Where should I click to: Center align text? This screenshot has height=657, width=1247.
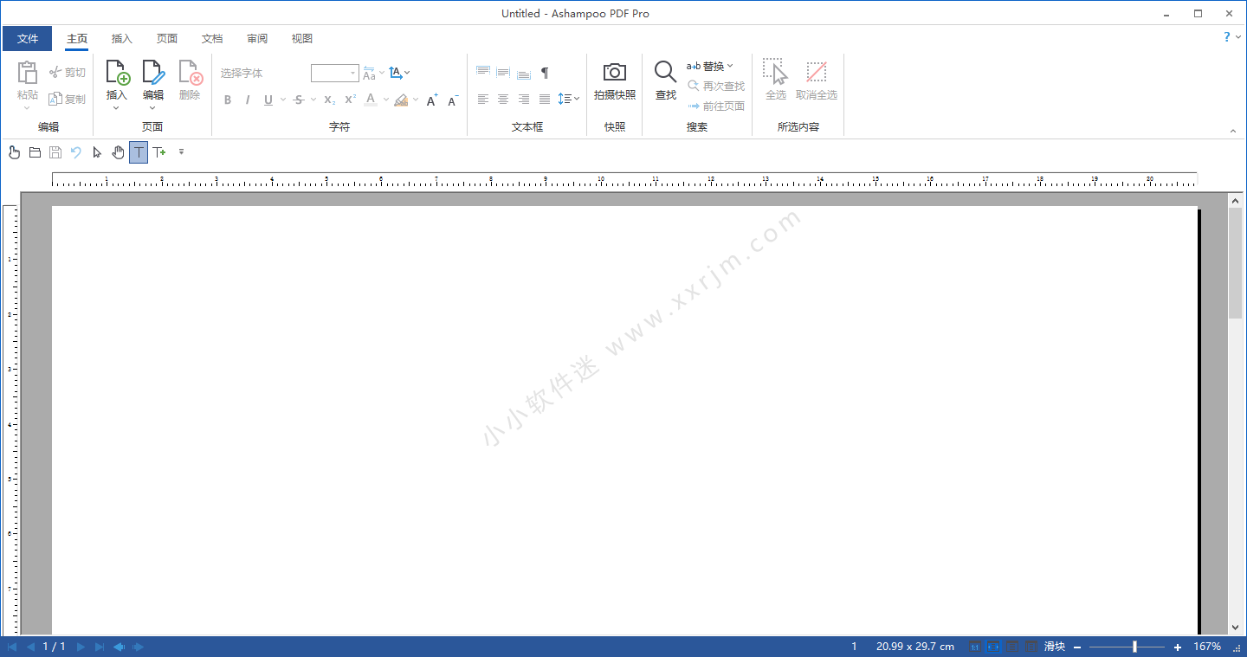tap(503, 100)
